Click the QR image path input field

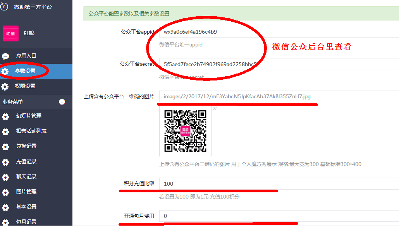coord(279,96)
